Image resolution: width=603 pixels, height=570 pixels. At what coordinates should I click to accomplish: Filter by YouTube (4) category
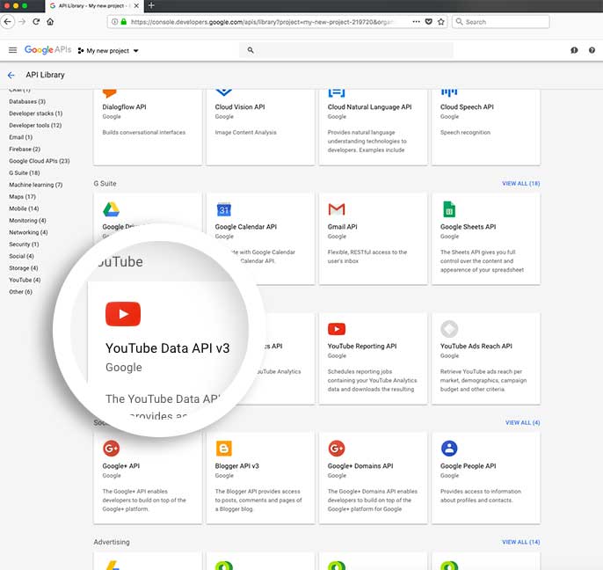click(25, 281)
